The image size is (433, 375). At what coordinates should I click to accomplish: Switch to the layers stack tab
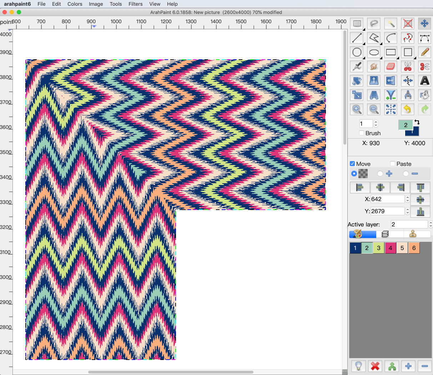coord(385,234)
